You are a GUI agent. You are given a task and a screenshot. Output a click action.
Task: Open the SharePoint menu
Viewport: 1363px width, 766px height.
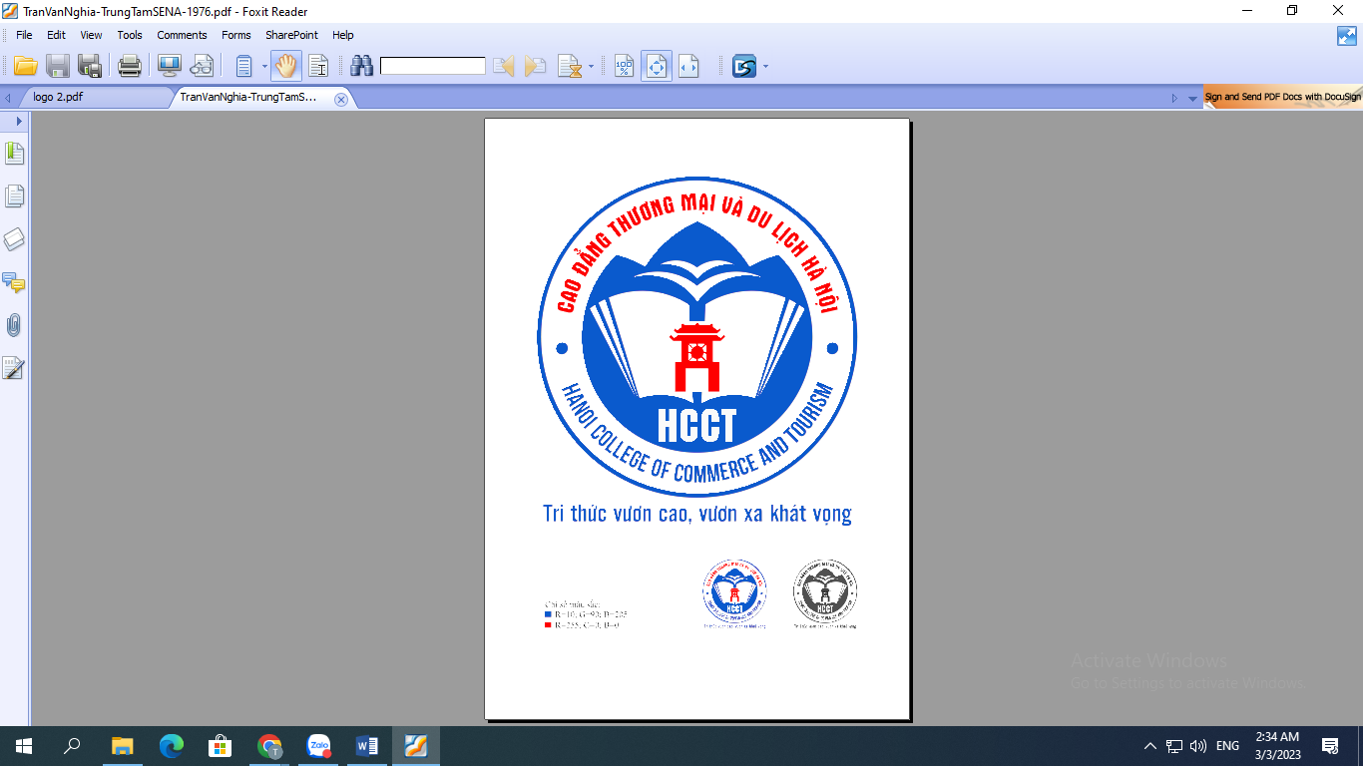coord(291,35)
